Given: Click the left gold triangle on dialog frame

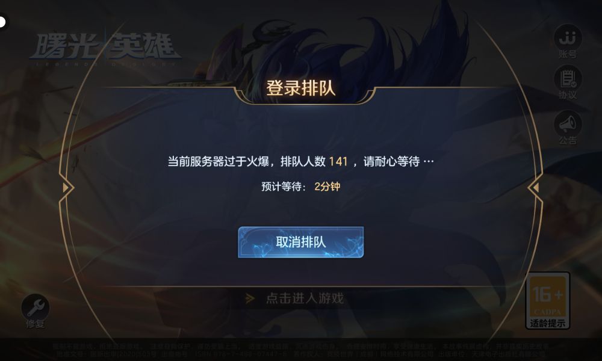Looking at the screenshot, I should 66,188.
